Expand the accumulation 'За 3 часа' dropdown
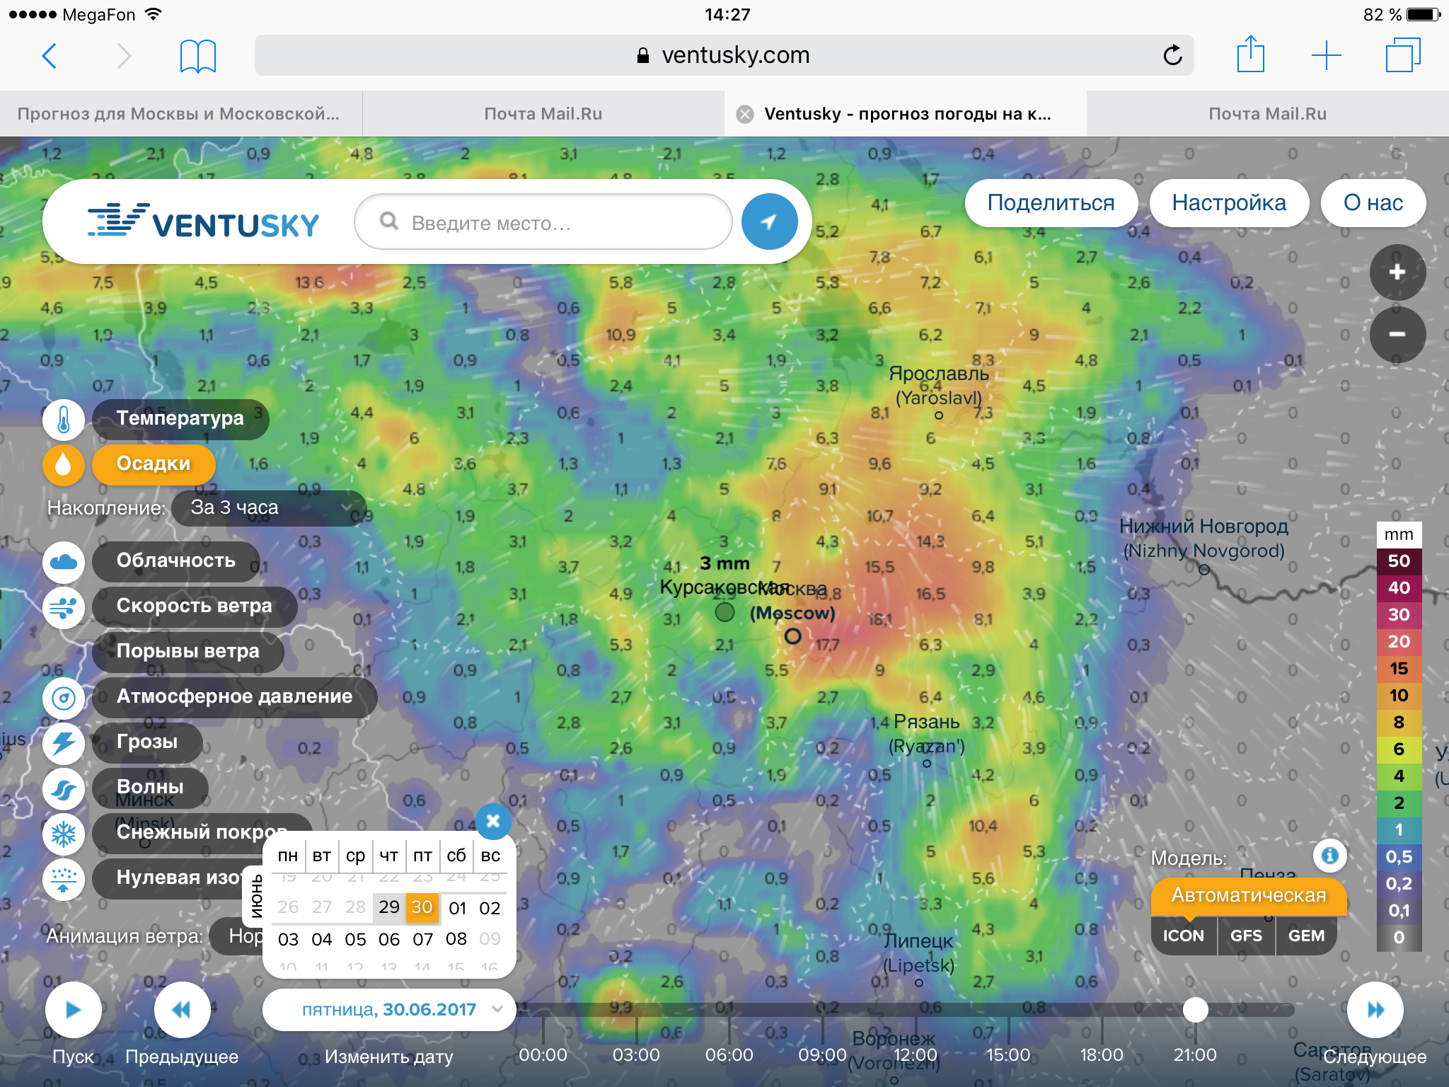This screenshot has width=1449, height=1087. (269, 508)
